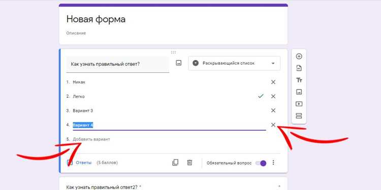Viewport: 381px width, 190px height.
Task: Select option text "Вариант 3"
Action: click(83, 111)
